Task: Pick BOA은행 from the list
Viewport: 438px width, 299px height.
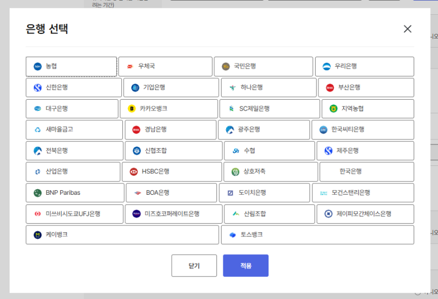Action: pos(171,193)
